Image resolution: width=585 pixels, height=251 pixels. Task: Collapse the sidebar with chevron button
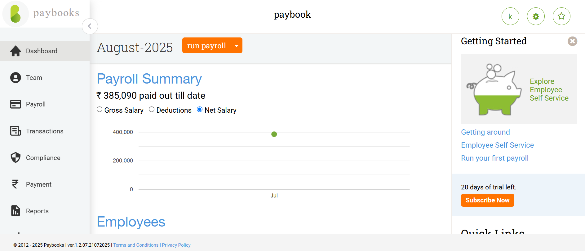click(90, 26)
